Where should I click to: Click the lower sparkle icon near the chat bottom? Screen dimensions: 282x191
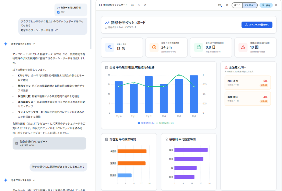(x=6, y=180)
